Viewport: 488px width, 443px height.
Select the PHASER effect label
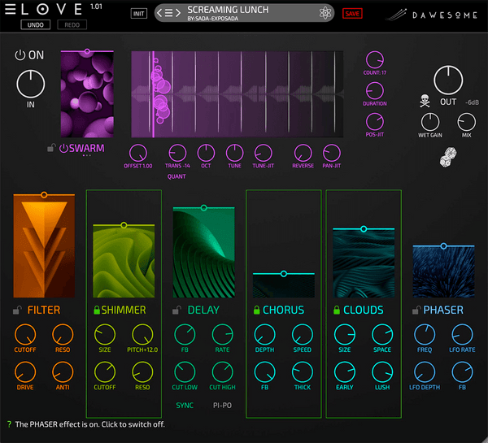(x=443, y=310)
